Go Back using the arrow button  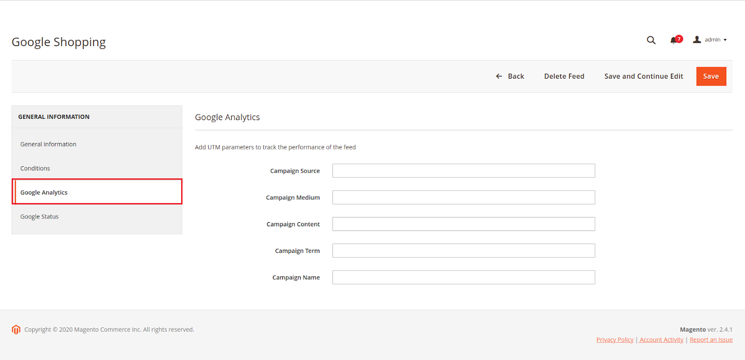click(510, 76)
